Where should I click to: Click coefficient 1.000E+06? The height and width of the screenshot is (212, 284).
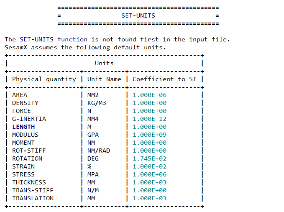149,175
